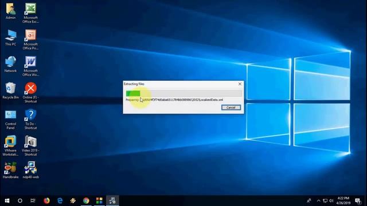The width and height of the screenshot is (367, 206).
Task: Open VMware Workstation desktop icon
Action: pyautogui.click(x=10, y=146)
